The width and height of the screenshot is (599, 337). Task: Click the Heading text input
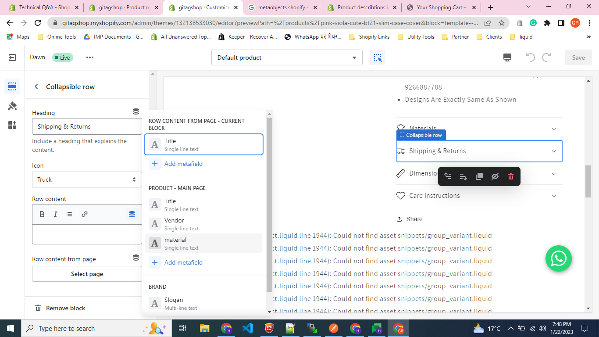pos(87,126)
